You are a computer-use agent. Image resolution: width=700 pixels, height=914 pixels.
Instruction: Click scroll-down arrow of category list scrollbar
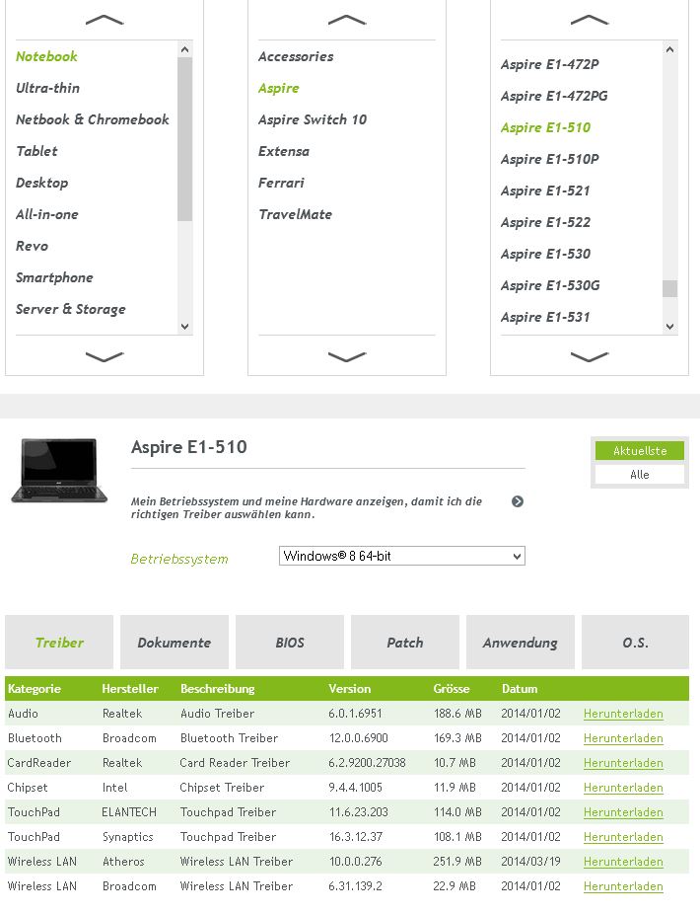pyautogui.click(x=184, y=327)
